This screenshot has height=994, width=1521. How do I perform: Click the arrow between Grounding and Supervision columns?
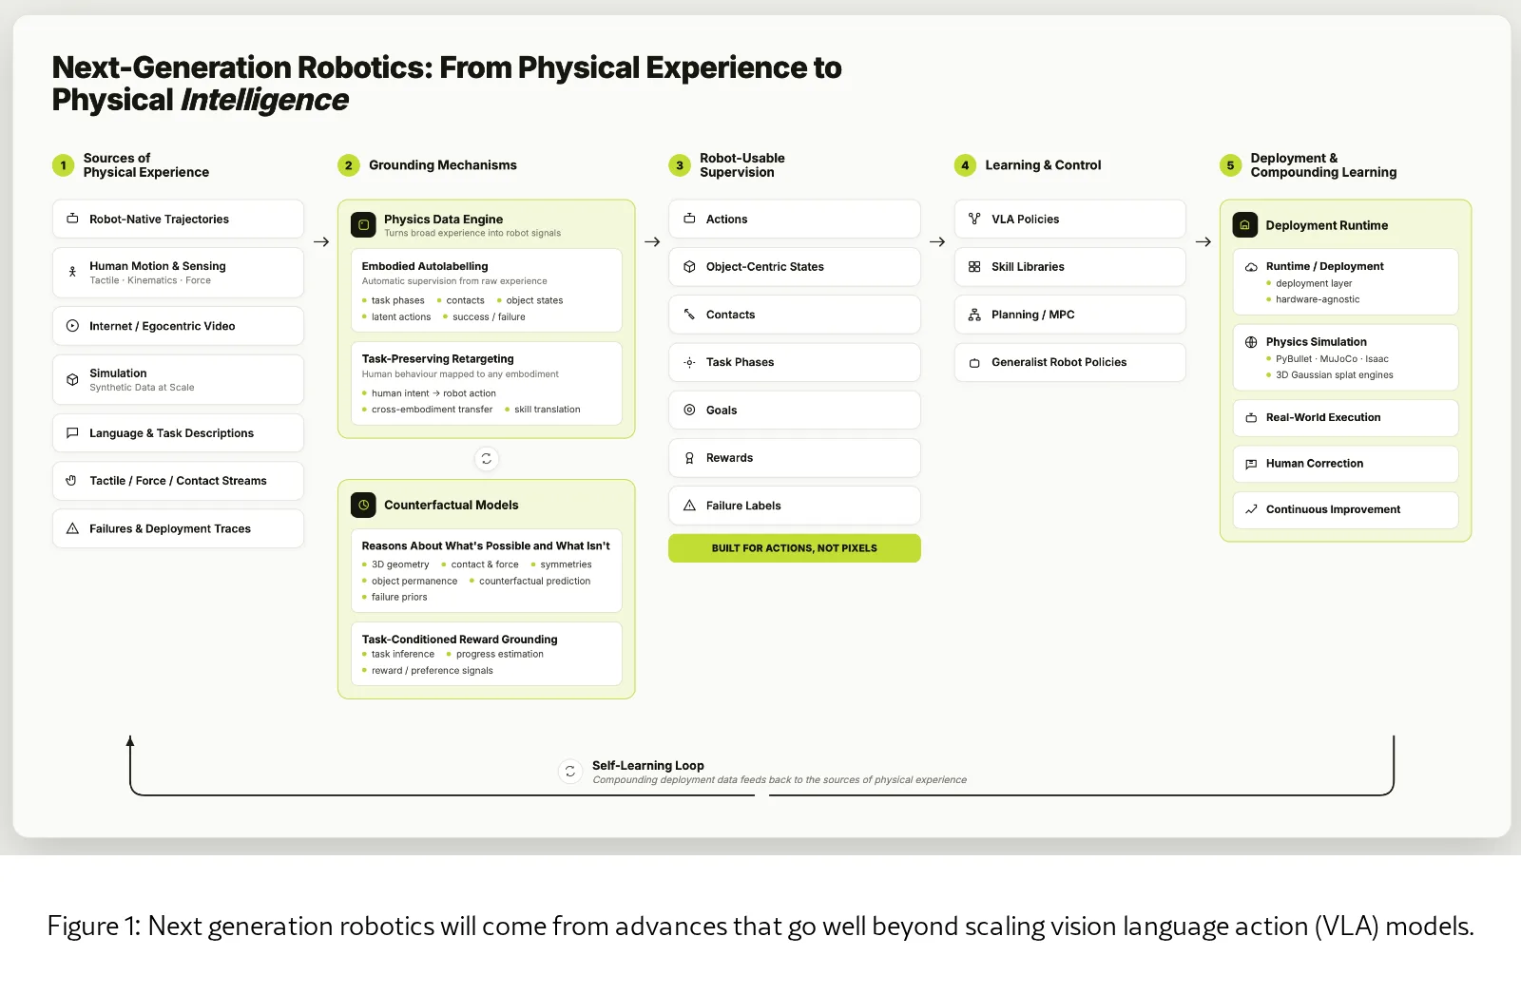652,242
